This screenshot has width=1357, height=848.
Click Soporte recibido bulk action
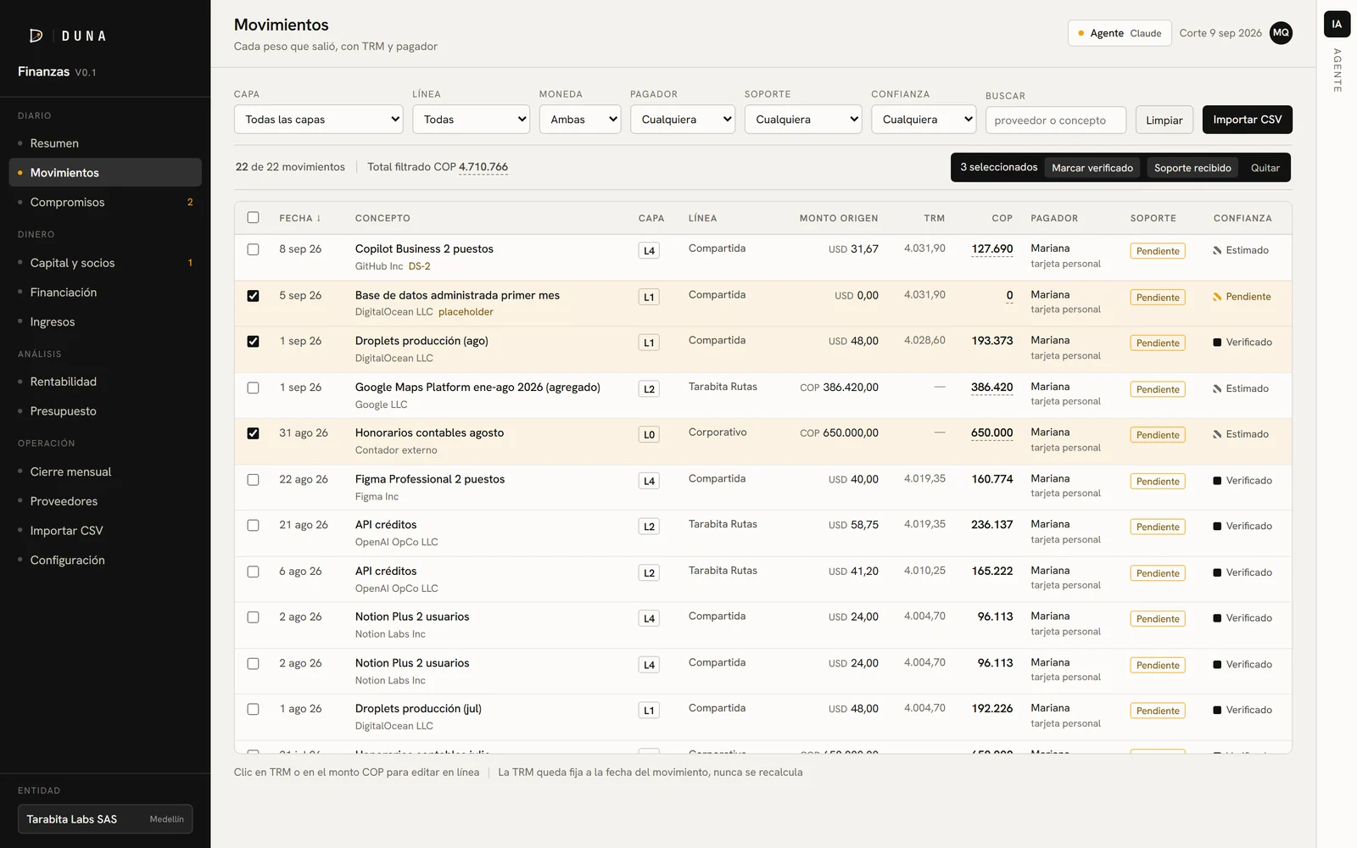pyautogui.click(x=1192, y=168)
